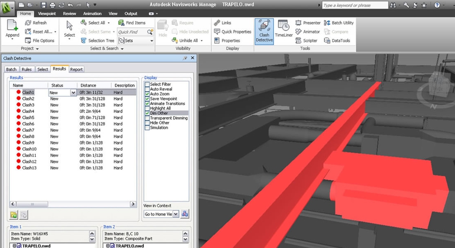The height and width of the screenshot is (248, 455).
Task: Enable Highlight All checkbox
Action: coord(147,109)
